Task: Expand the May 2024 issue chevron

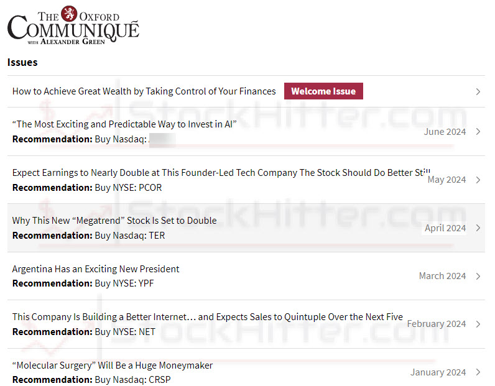Action: 478,180
